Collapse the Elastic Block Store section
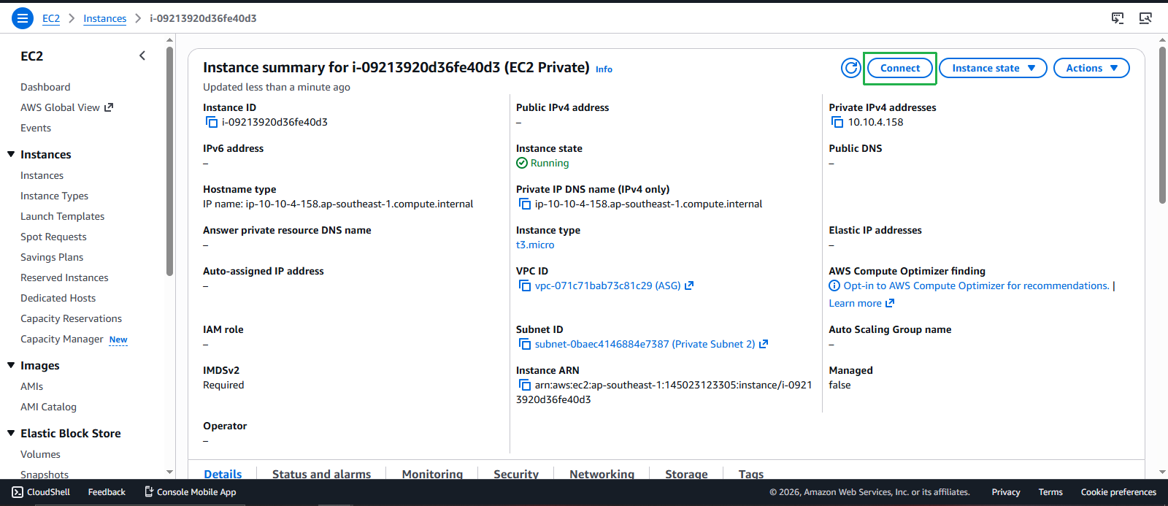This screenshot has height=506, width=1168. click(x=11, y=433)
